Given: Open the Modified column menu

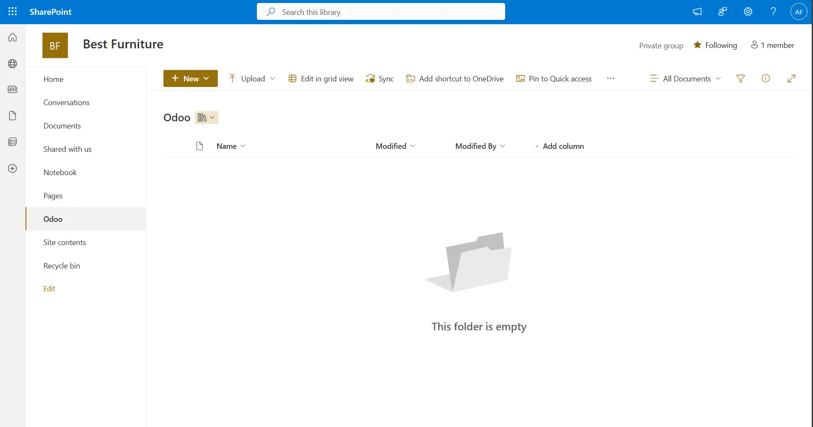Looking at the screenshot, I should (x=396, y=146).
